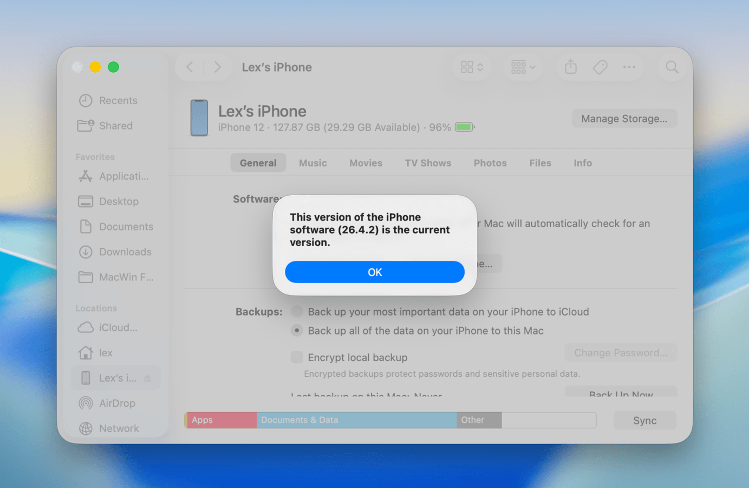Click the yellow minimize window button

95,67
